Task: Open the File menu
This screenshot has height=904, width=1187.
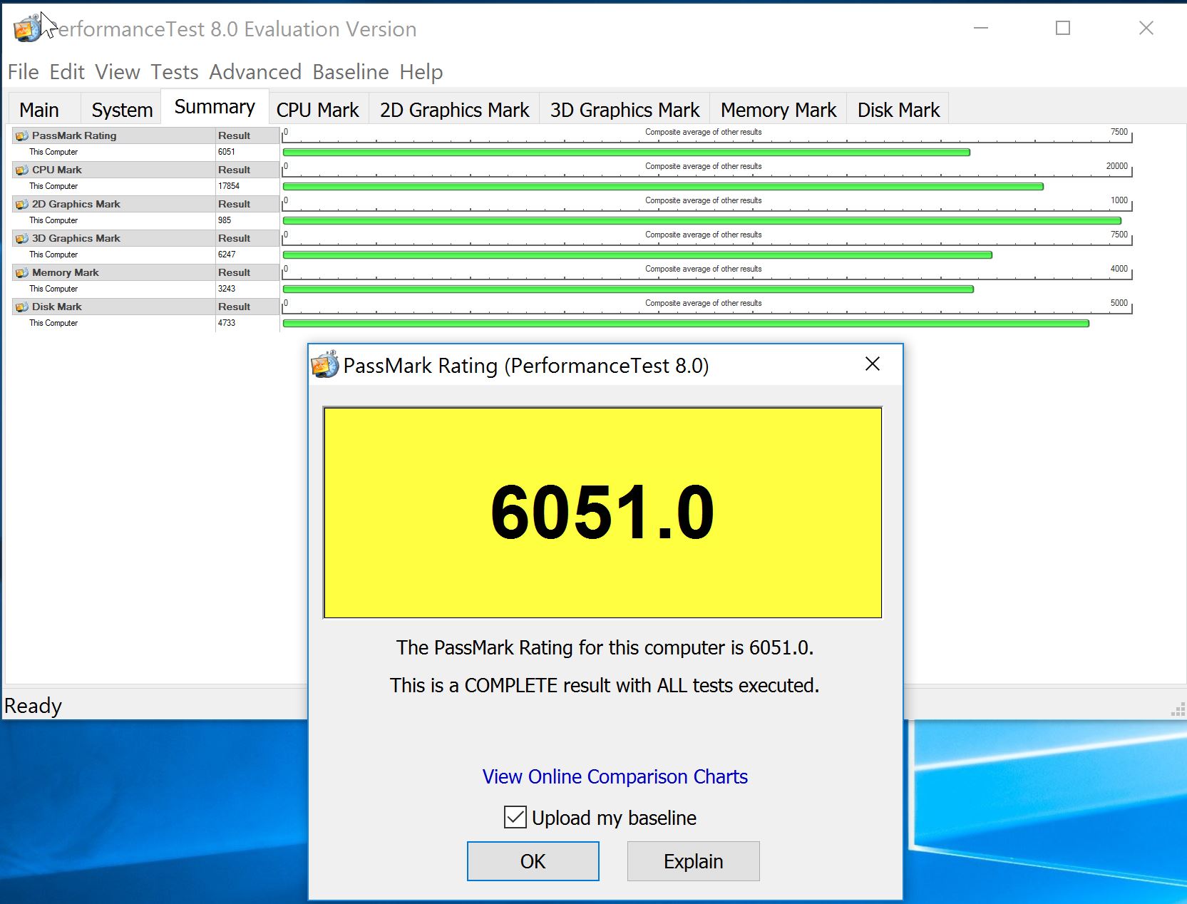Action: pos(24,72)
